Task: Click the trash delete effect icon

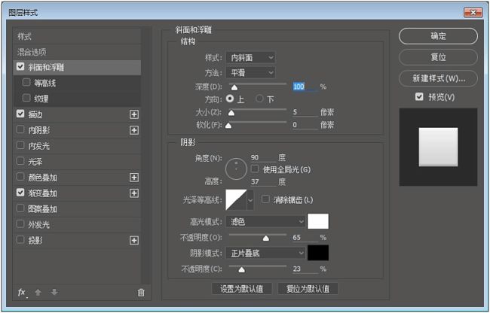Action: coord(141,293)
